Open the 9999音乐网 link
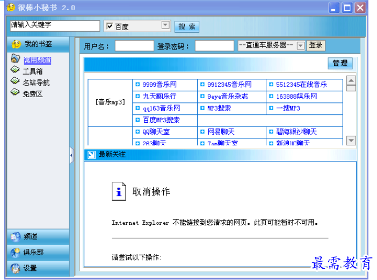 [x=160, y=85]
